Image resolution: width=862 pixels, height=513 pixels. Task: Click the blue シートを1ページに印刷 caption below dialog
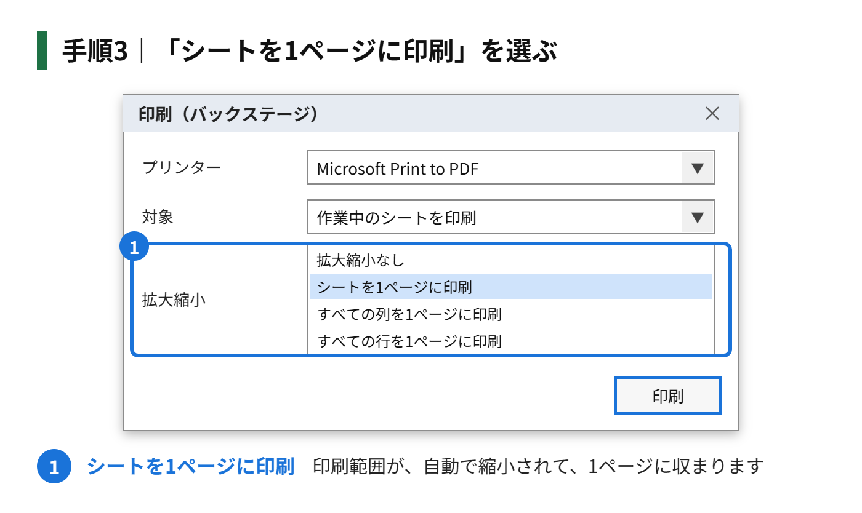pos(190,466)
